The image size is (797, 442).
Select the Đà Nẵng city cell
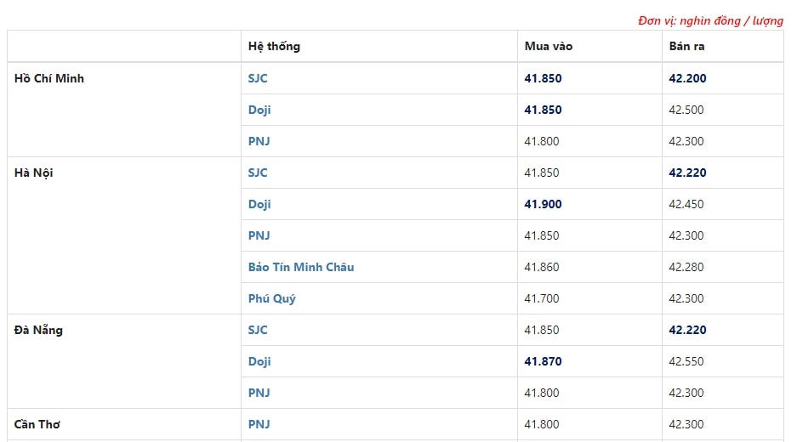124,362
